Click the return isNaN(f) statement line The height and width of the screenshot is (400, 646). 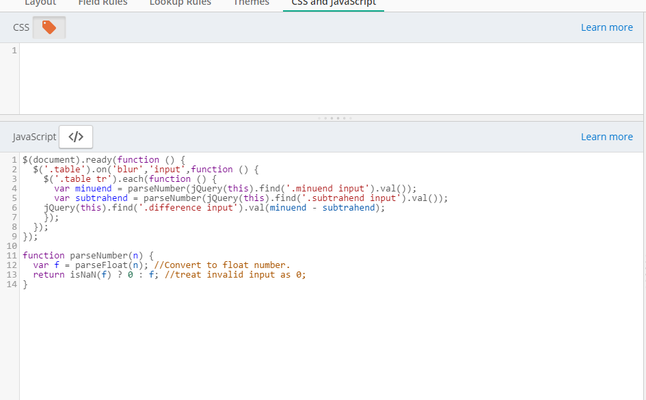(169, 275)
